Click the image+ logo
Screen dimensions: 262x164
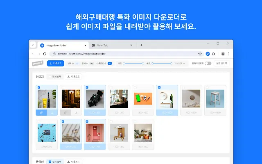click(x=38, y=63)
